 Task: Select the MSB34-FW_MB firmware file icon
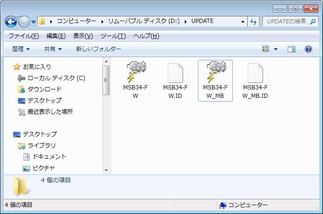tap(215, 73)
